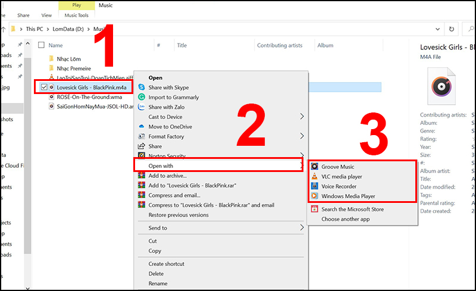
Task: Click the Nhạc Lõm folder icon
Action: click(x=51, y=58)
